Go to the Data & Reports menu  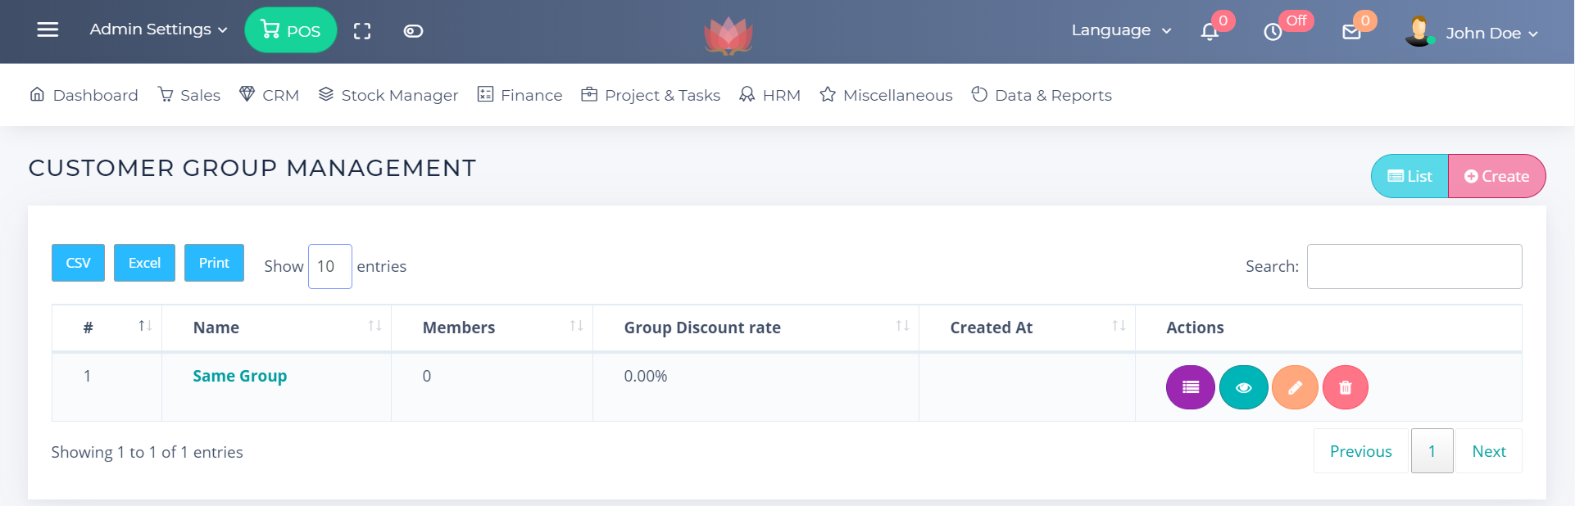pos(1042,95)
